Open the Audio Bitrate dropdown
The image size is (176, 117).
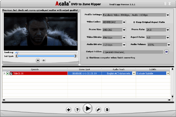124,45
